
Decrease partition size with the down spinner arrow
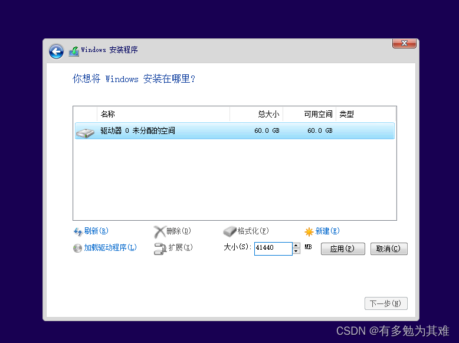click(296, 251)
